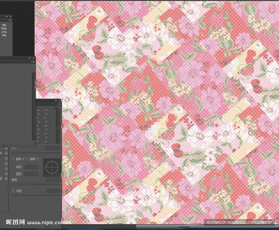The image size is (279, 230).
Task: Toggle lock icon beside row ending 理
Action: [6, 178]
